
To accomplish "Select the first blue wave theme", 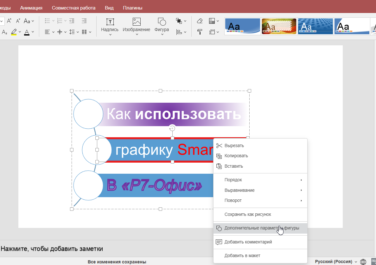I will click(242, 26).
